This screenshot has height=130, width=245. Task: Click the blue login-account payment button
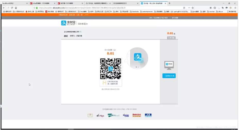click(x=169, y=76)
